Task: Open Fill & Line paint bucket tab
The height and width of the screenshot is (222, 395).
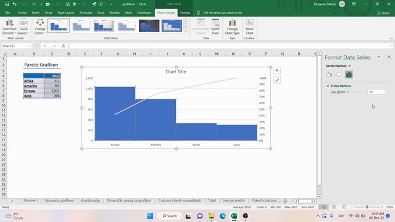Action: 329,75
